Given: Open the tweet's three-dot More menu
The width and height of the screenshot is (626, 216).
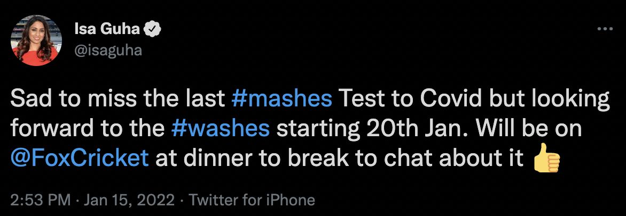Looking at the screenshot, I should coord(604,30).
